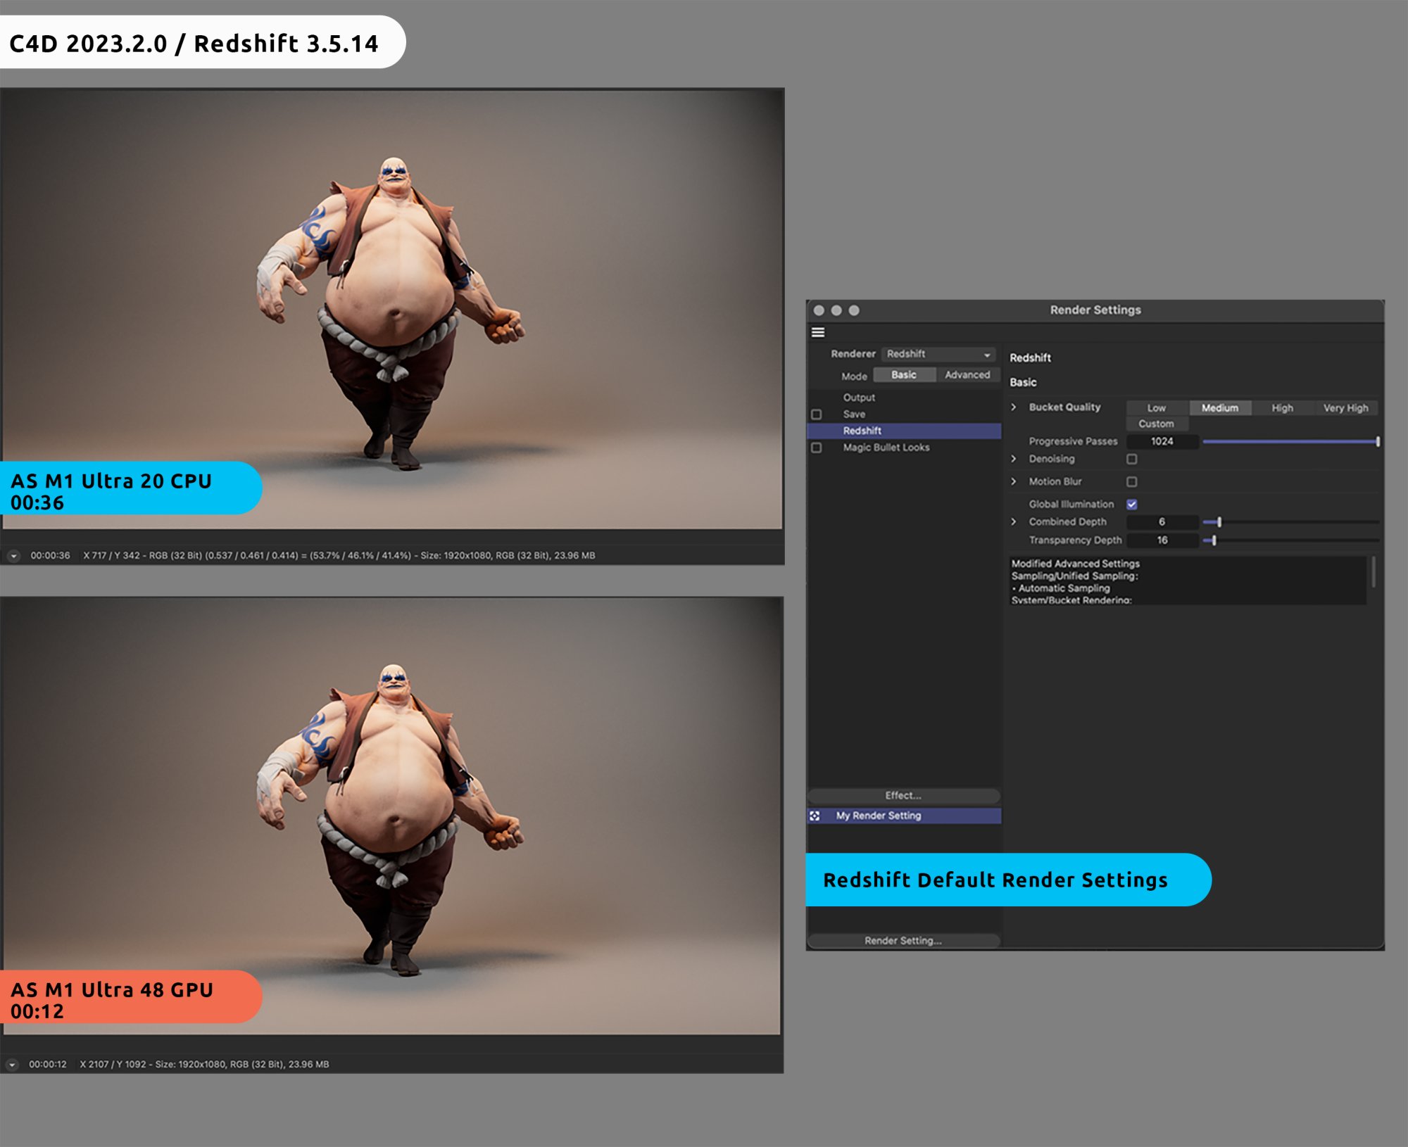The width and height of the screenshot is (1408, 1147).
Task: Click the 00:00:12 render time readout
Action: pyautogui.click(x=48, y=1065)
